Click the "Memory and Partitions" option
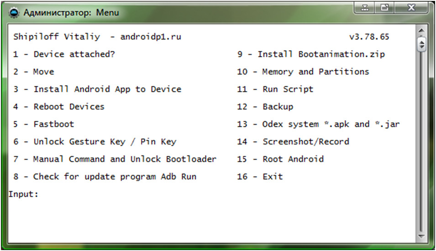 pos(303,72)
